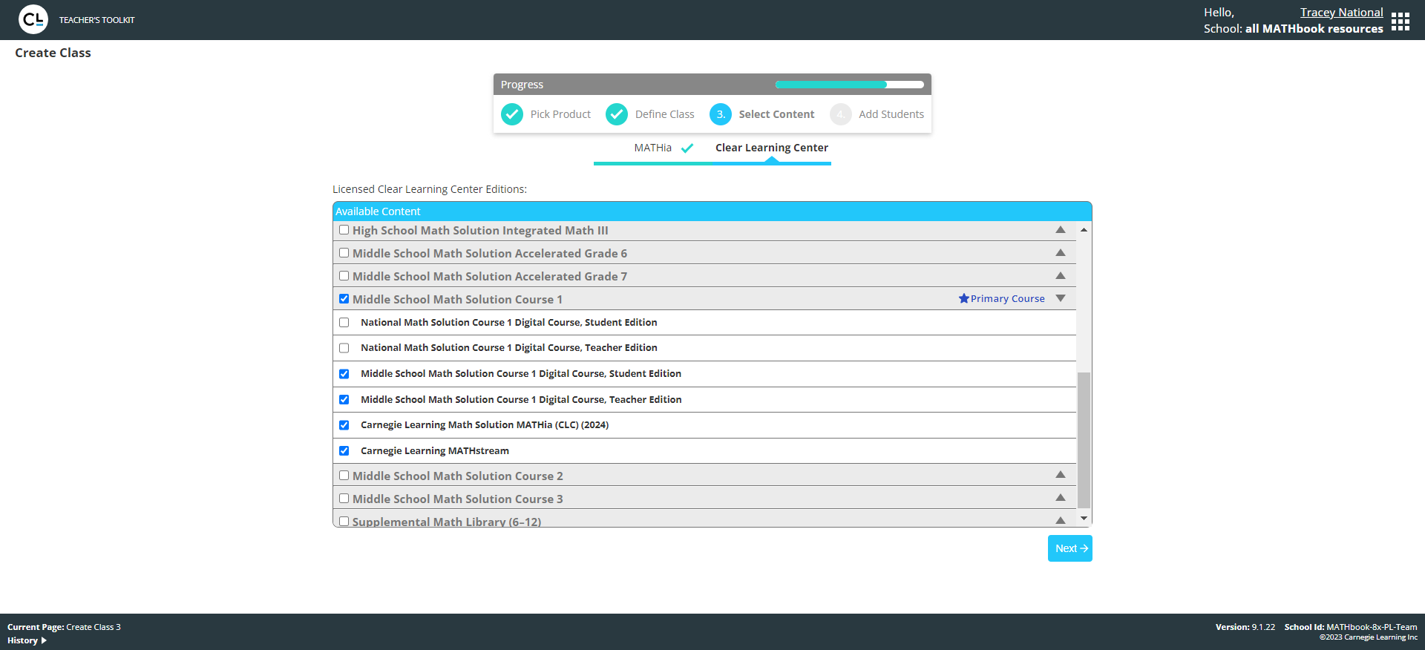Switch to the MATHia tab

(653, 148)
